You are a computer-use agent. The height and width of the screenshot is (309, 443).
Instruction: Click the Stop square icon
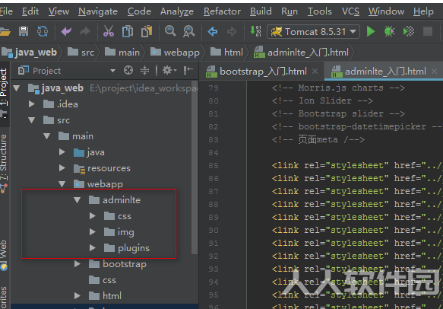pyautogui.click(x=428, y=31)
